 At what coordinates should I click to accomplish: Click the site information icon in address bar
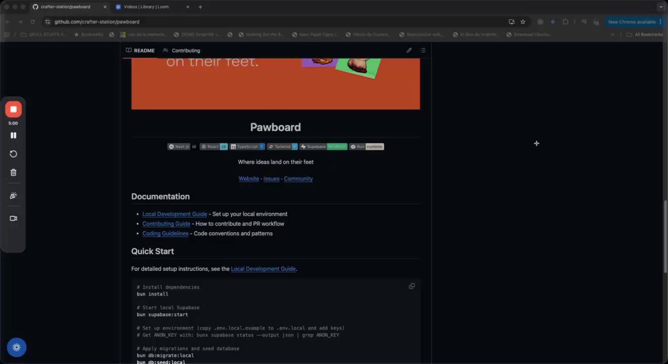47,22
